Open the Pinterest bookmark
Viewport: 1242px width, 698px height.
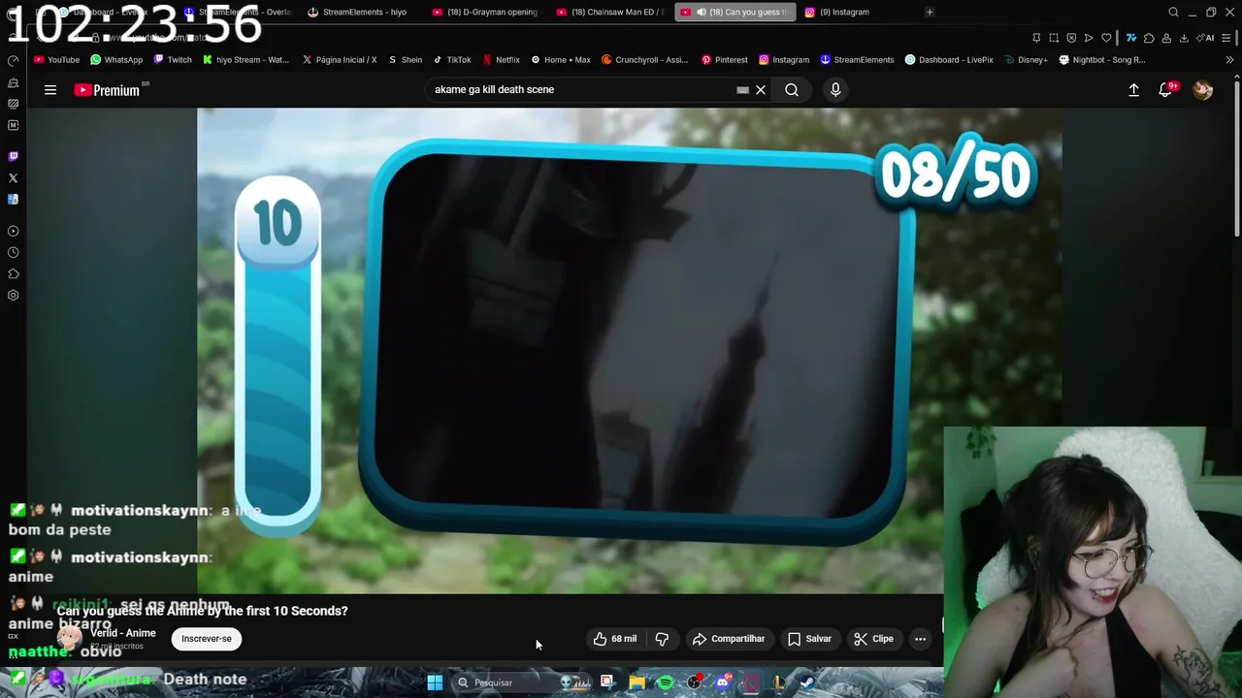(x=725, y=60)
